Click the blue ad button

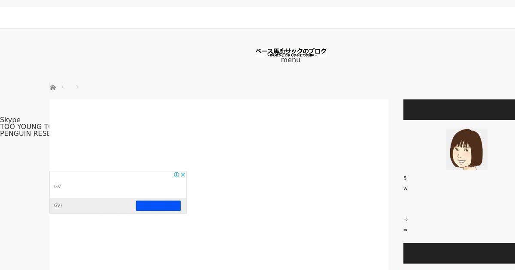point(158,206)
